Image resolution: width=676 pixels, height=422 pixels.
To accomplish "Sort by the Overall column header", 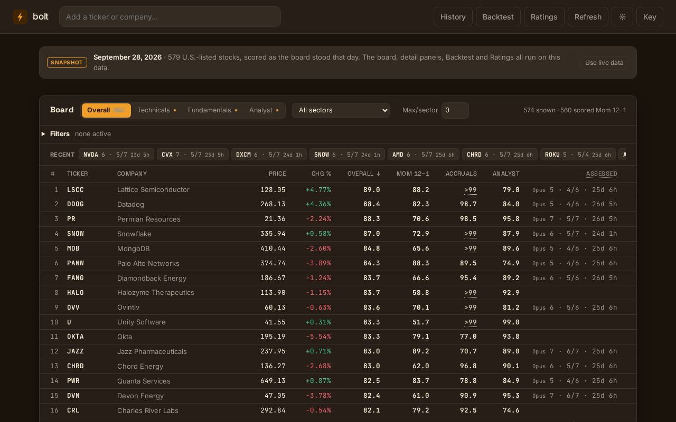I will pyautogui.click(x=364, y=174).
